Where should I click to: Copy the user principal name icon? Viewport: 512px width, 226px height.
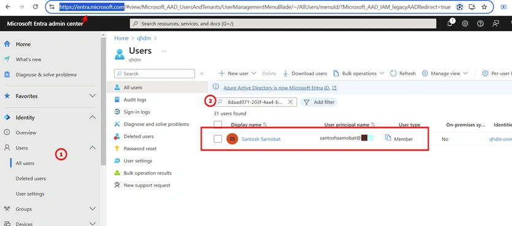(x=388, y=138)
